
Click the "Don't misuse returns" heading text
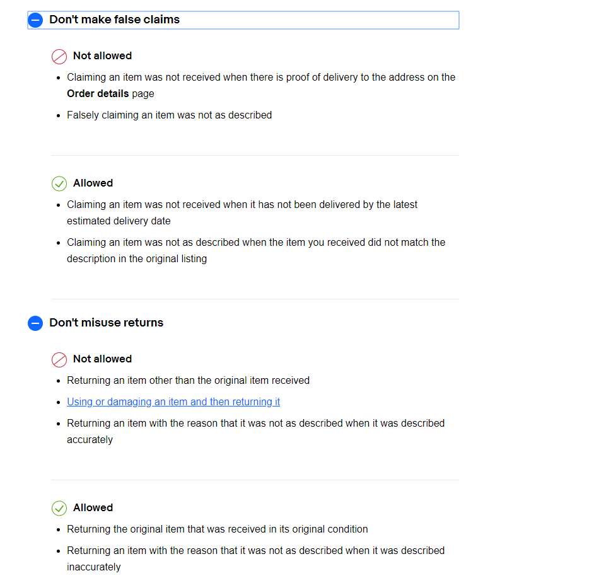107,323
